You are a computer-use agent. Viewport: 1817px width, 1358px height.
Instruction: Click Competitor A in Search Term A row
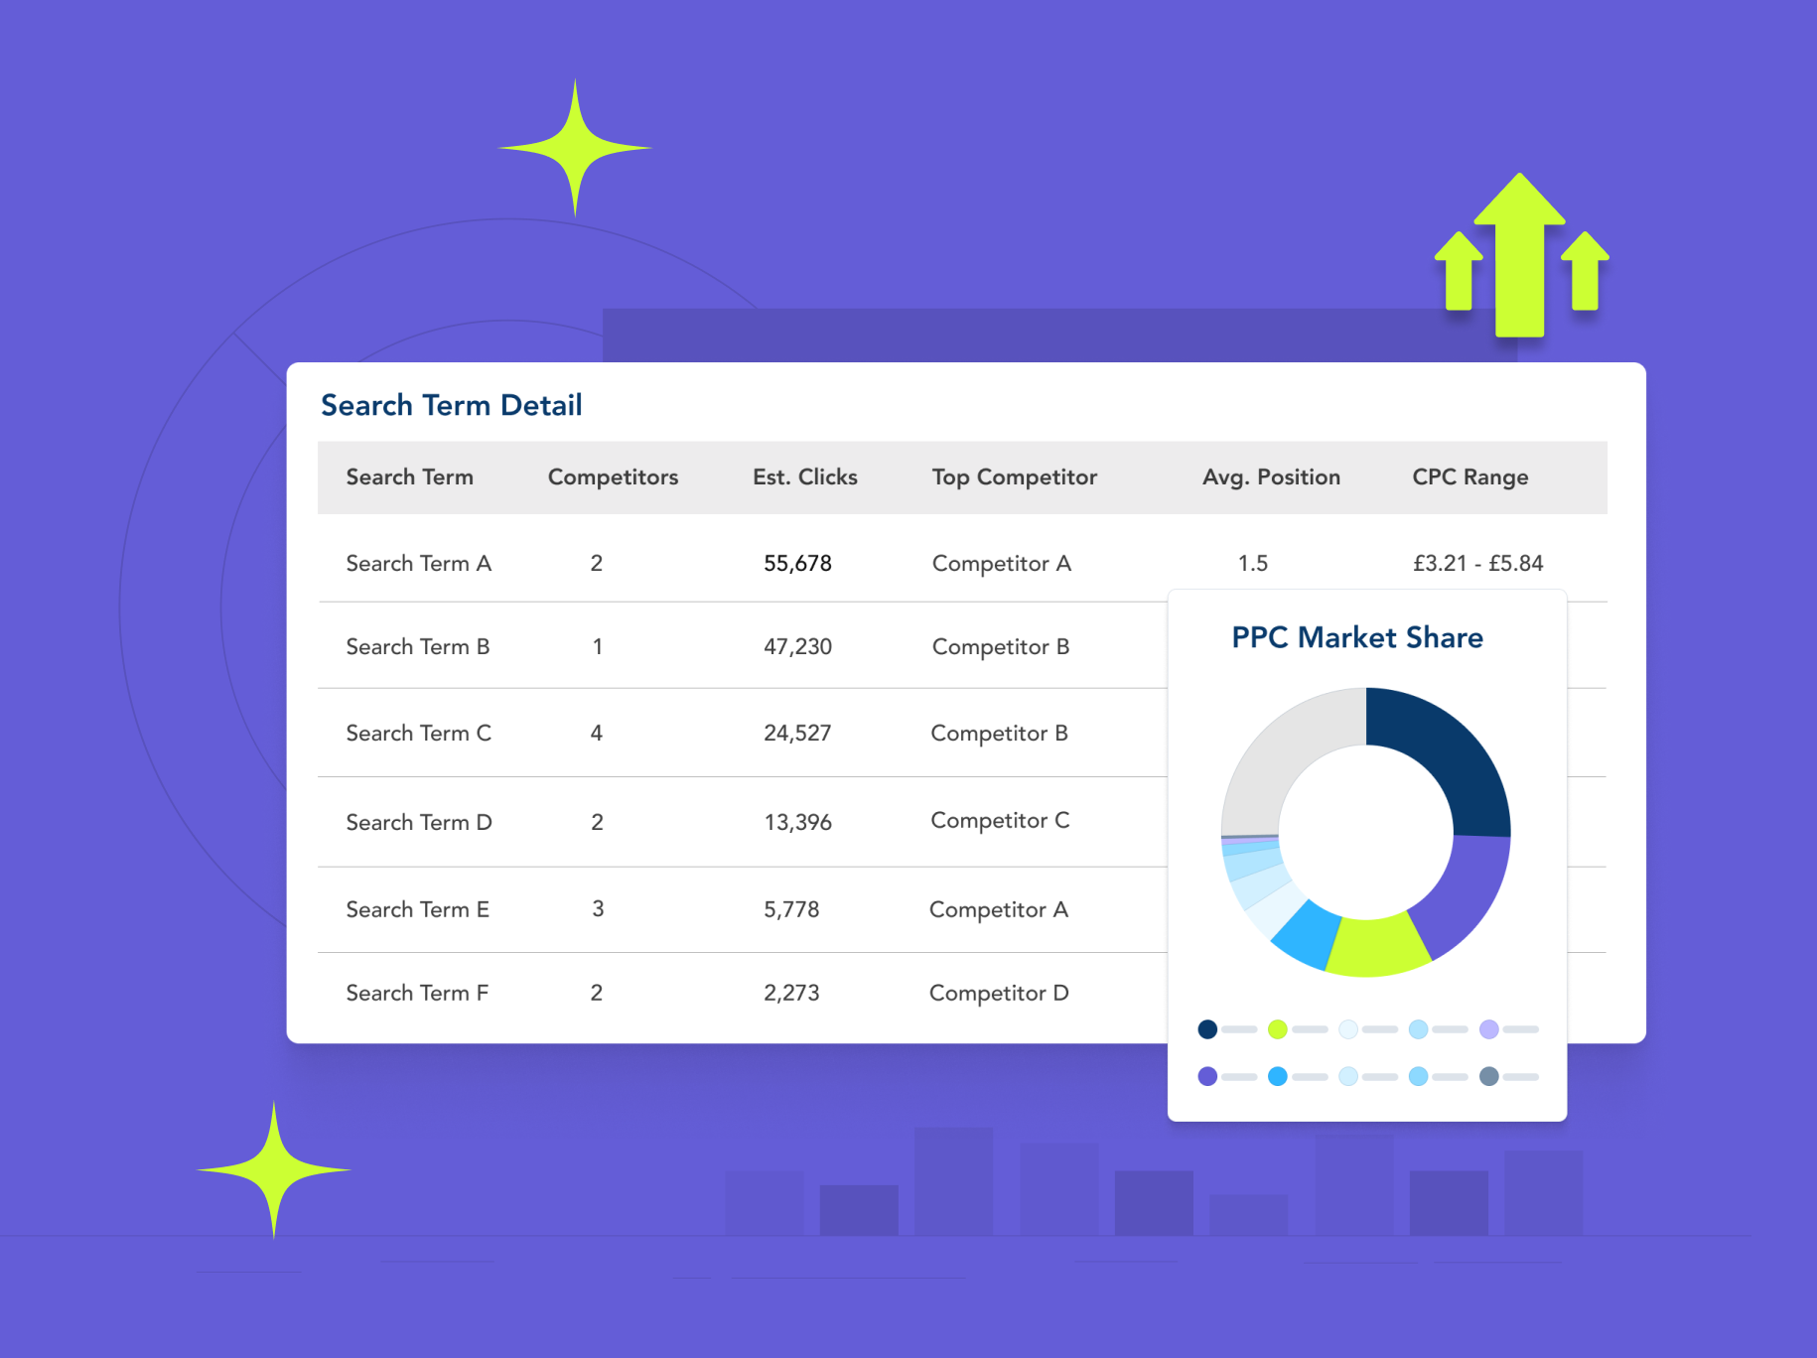pos(1001,564)
